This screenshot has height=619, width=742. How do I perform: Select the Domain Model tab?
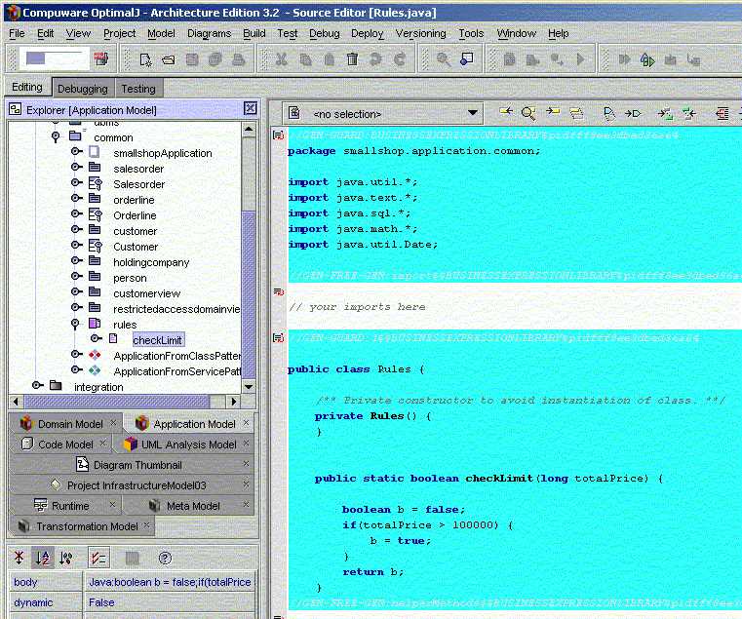coord(65,423)
